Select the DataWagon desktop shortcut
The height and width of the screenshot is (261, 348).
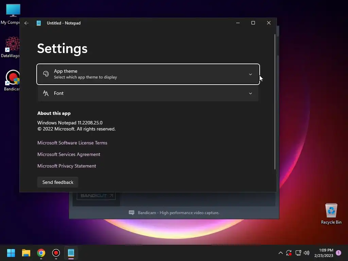(x=10, y=47)
